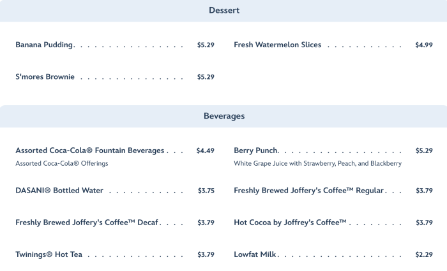Screen dimensions: 447x271
Task: Click the White Grape Juice description text
Action: pyautogui.click(x=317, y=163)
